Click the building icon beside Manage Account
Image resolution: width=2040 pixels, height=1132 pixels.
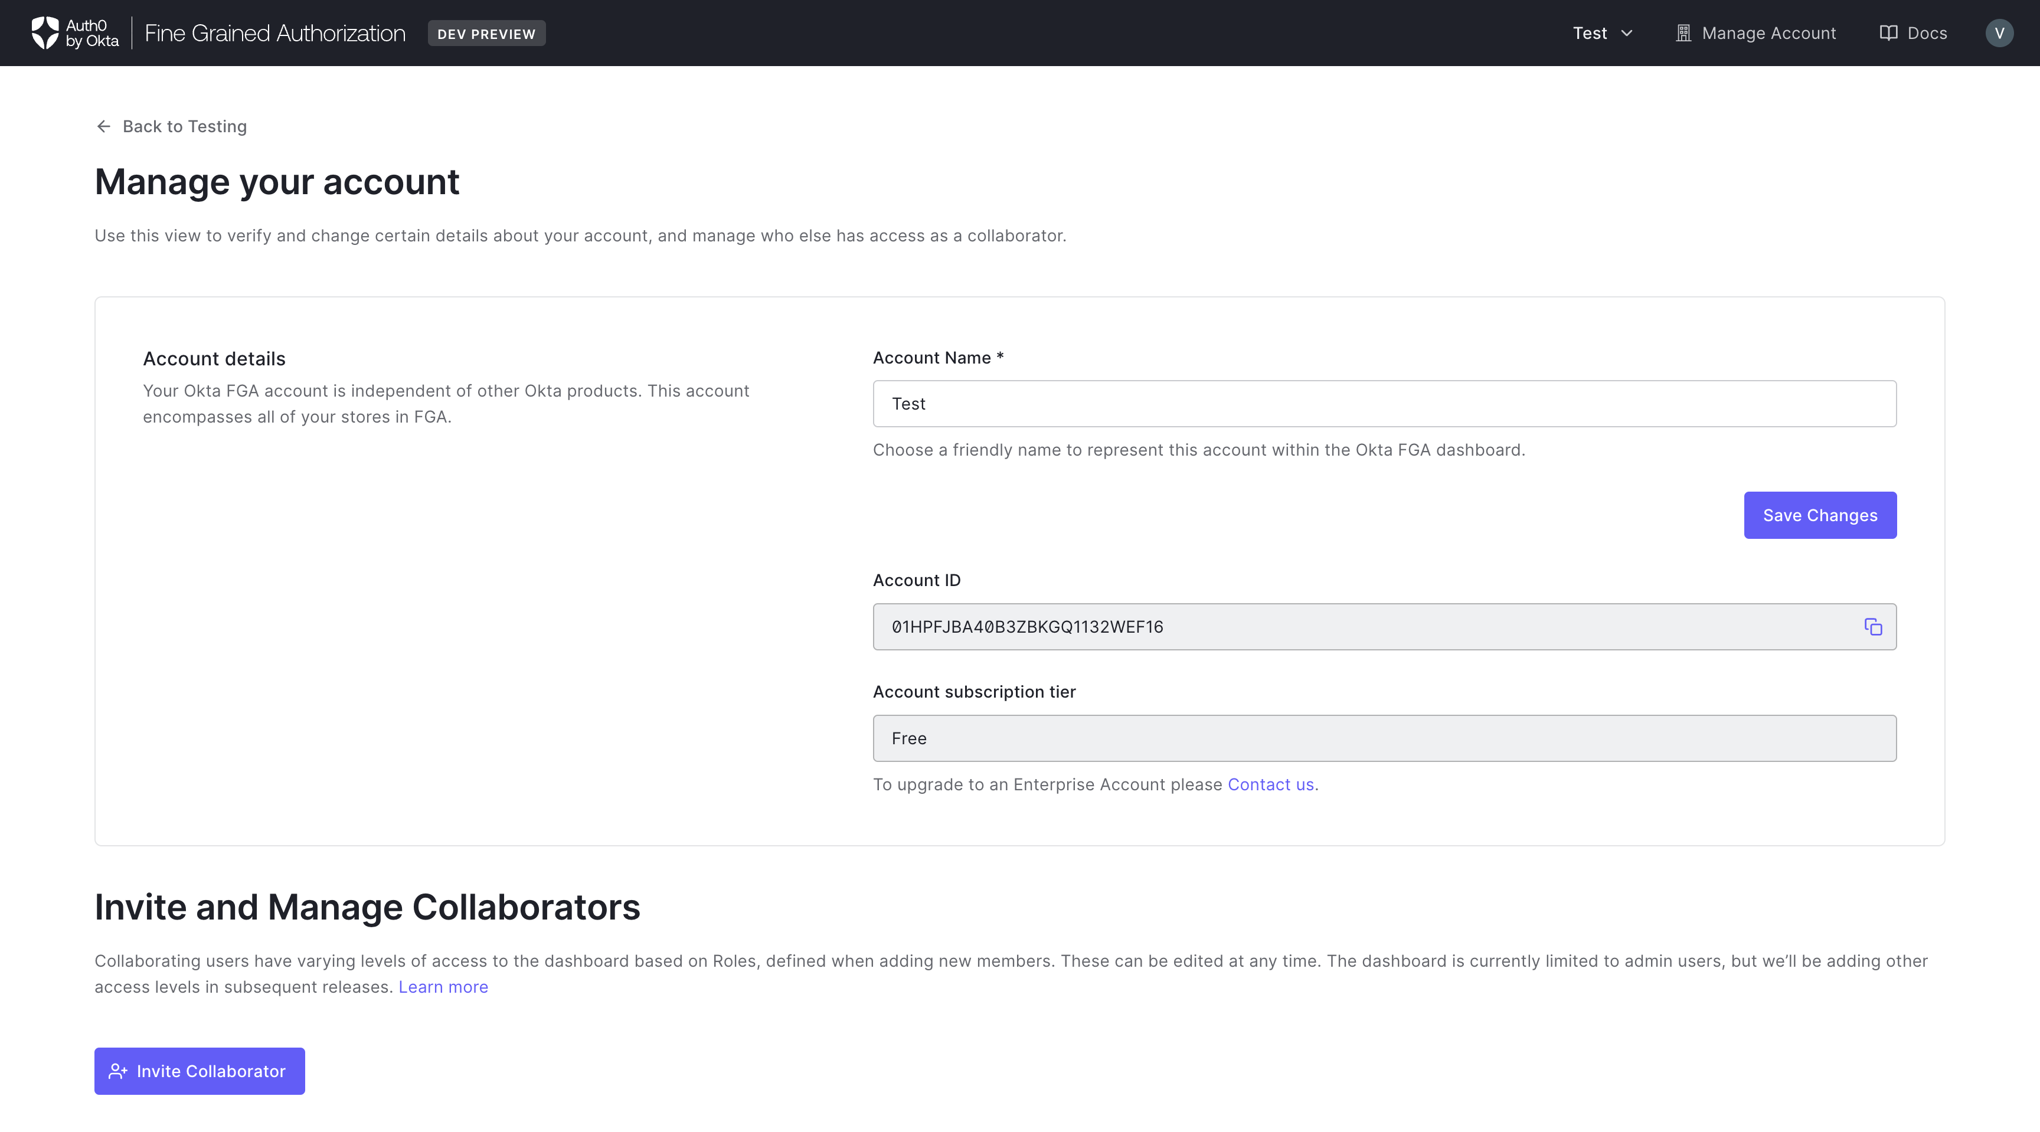coord(1683,33)
